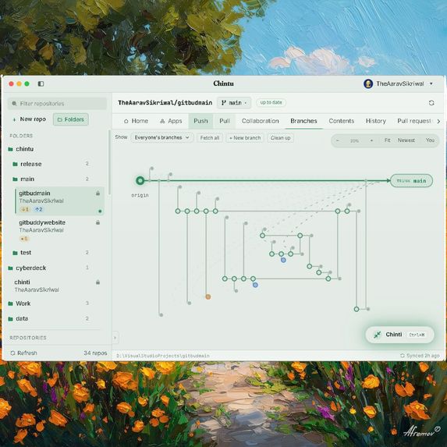Click the cyberdeck folder icon
This screenshot has height=447, width=447.
pos(11,268)
